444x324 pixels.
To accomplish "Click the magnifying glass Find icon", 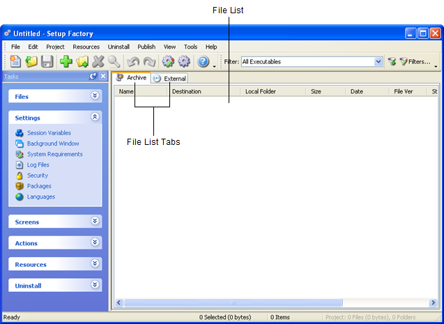I will (114, 62).
